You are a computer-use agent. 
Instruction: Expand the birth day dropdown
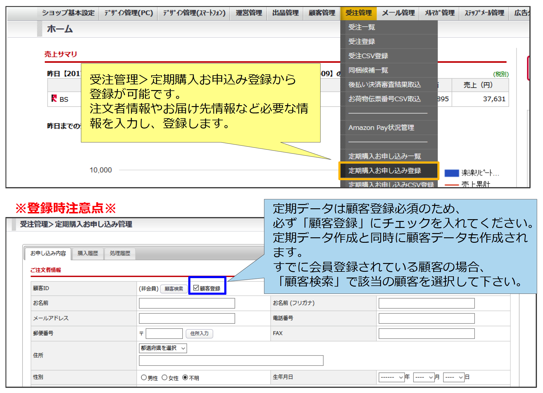pos(454,377)
